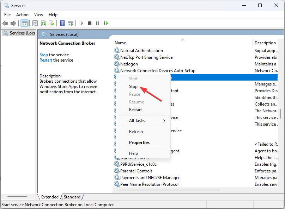Select Services (Local) in the console tree
This screenshot has width=285, height=209.
tap(19, 33)
